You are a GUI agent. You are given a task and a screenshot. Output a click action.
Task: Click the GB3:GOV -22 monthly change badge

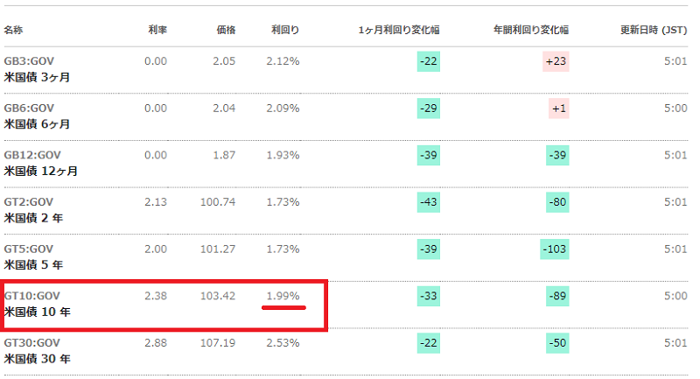pos(429,61)
